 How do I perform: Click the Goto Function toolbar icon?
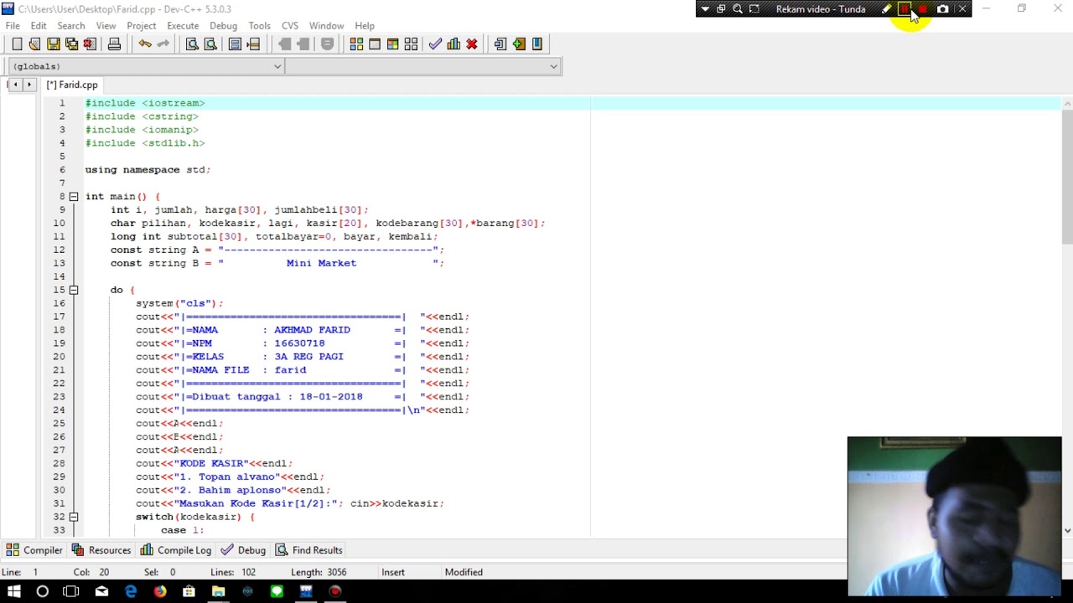(x=236, y=44)
